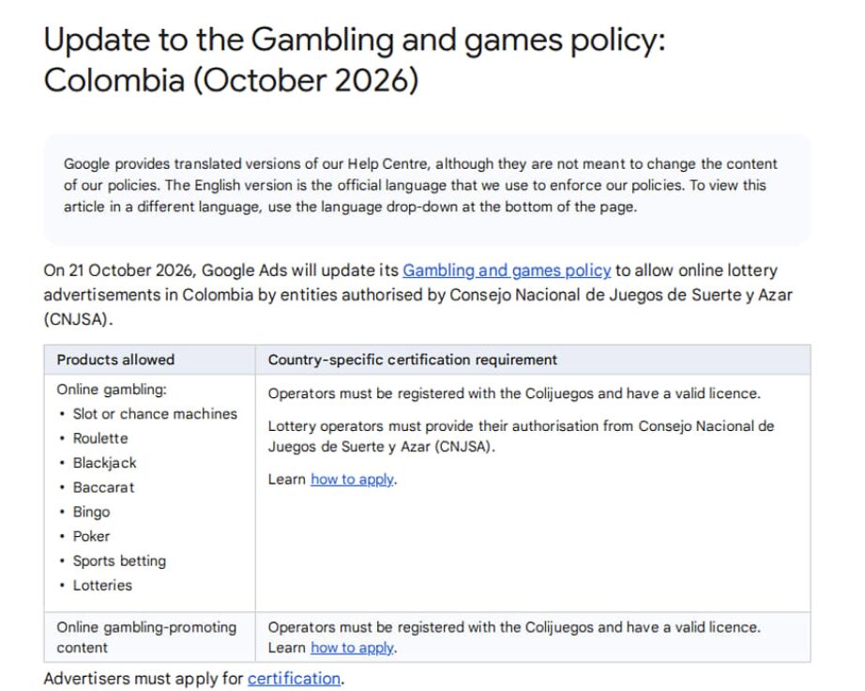This screenshot has height=691, width=865.
Task: Click the "Lotteries" list item
Action: pos(102,585)
